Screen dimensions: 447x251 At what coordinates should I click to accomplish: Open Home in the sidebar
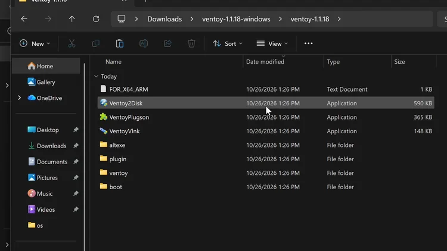click(x=46, y=66)
